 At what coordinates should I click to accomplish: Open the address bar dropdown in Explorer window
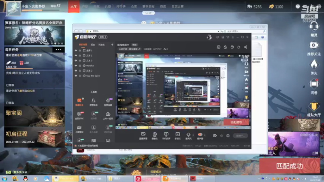pyautogui.click(x=218, y=32)
